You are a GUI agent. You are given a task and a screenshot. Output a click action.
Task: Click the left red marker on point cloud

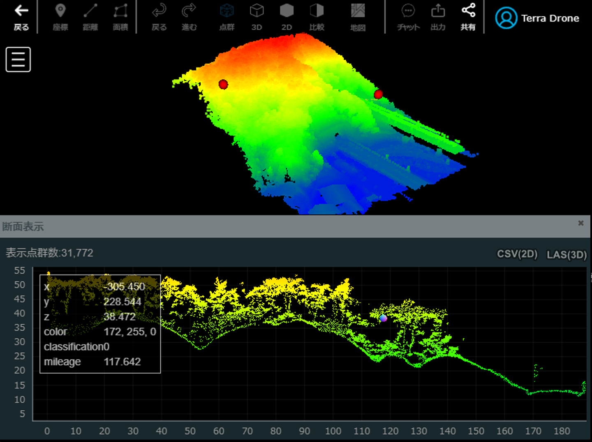(223, 84)
